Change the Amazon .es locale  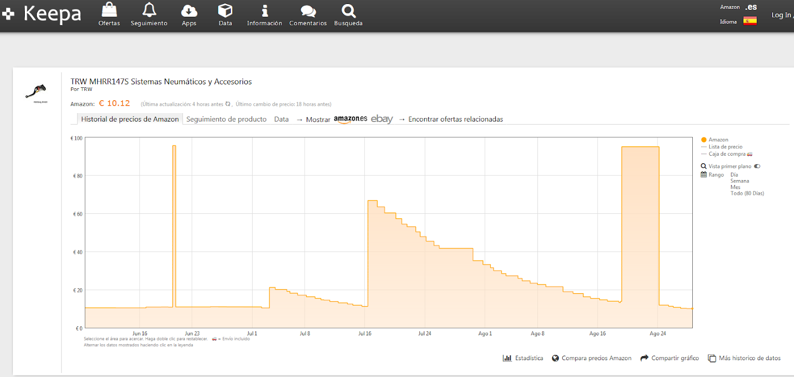pyautogui.click(x=751, y=7)
